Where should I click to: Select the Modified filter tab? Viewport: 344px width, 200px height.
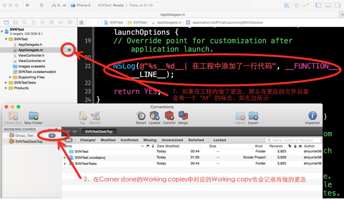[x=108, y=140]
